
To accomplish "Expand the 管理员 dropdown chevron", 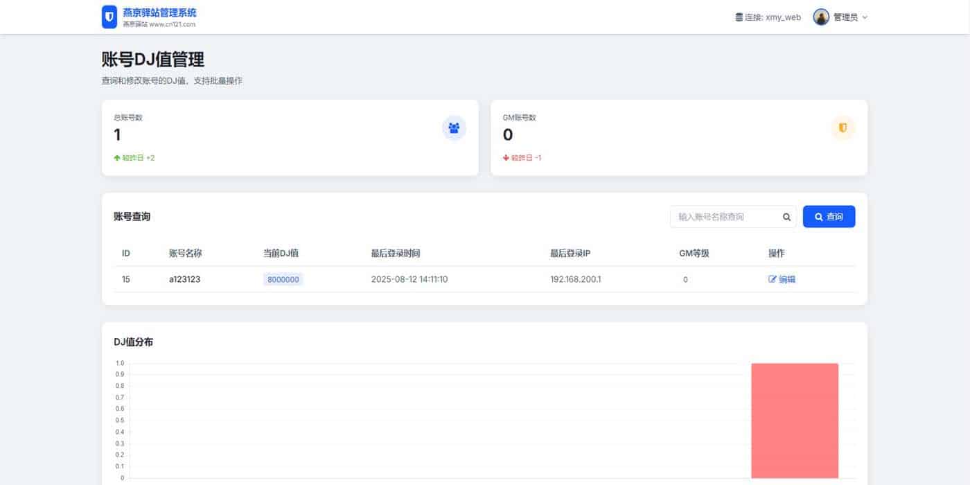I will (x=865, y=17).
